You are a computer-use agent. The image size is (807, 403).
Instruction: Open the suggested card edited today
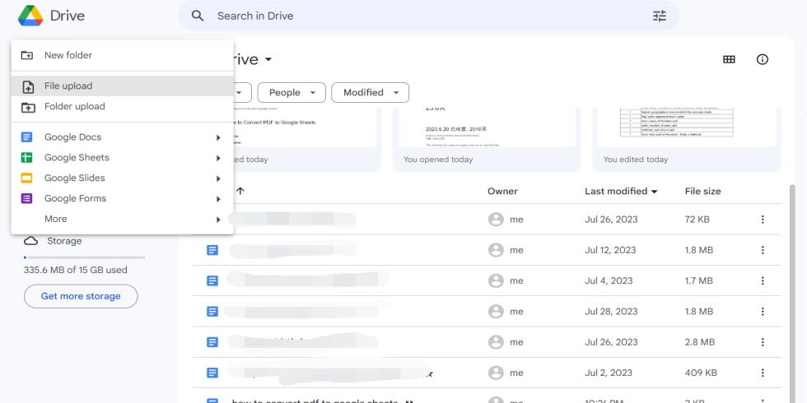pyautogui.click(x=687, y=140)
